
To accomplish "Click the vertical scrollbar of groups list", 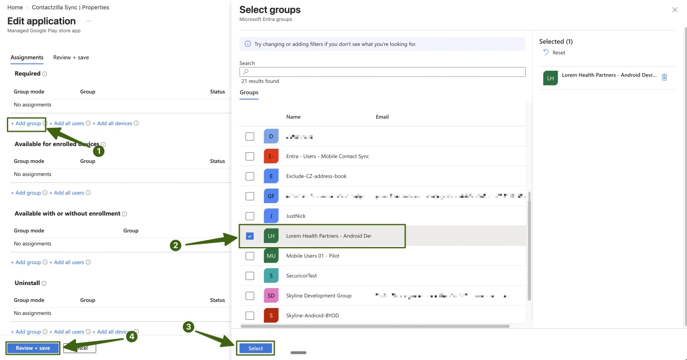I will (x=529, y=246).
